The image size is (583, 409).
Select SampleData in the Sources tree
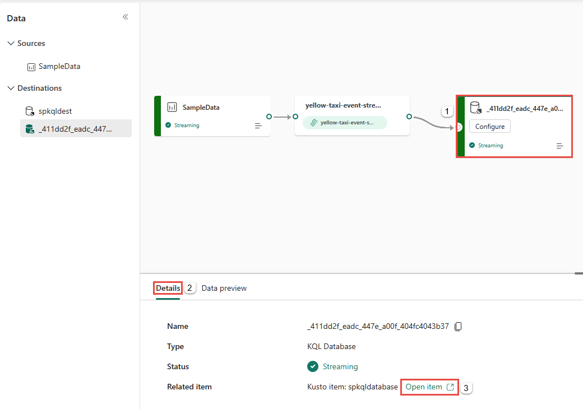[x=59, y=66]
